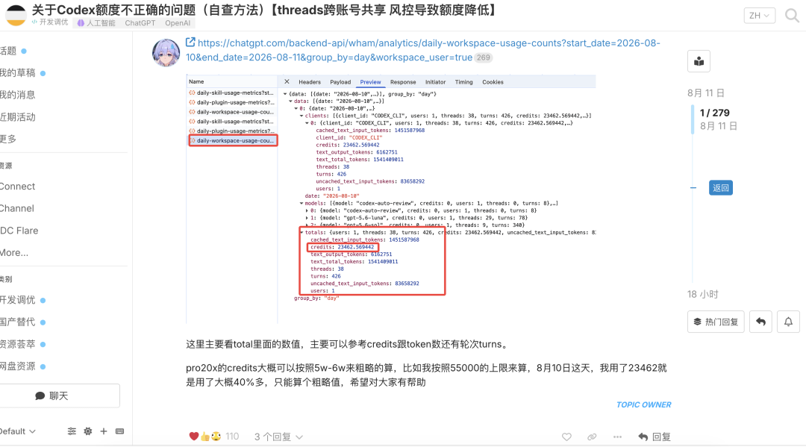
Task: Expand the 3 个回复 replies
Action: [x=278, y=437]
